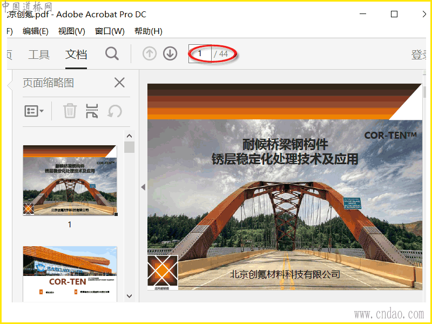This screenshot has height=324, width=432.
Task: Maximize the Acrobat window
Action: click(x=394, y=14)
